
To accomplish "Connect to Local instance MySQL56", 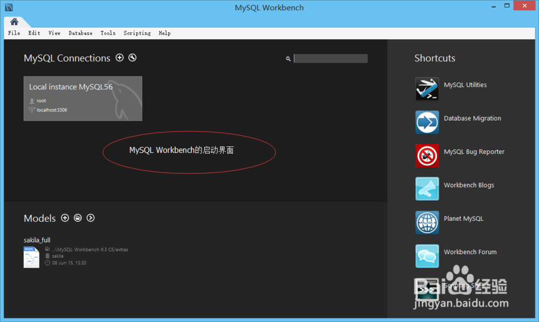I will [82, 99].
